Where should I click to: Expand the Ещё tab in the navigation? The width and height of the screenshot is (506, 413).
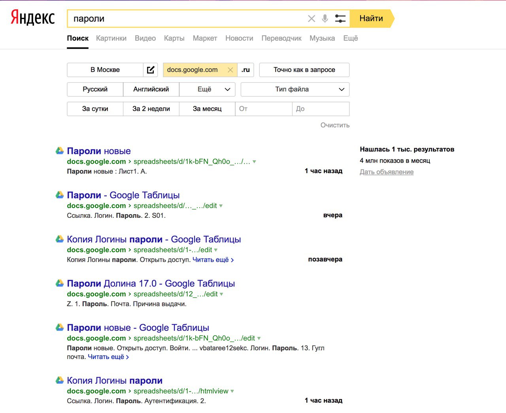[x=350, y=38]
